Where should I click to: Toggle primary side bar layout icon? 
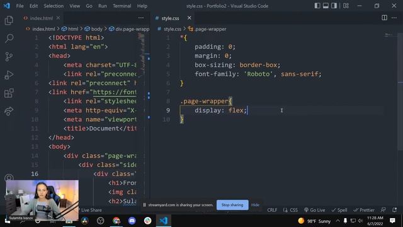click(x=317, y=6)
